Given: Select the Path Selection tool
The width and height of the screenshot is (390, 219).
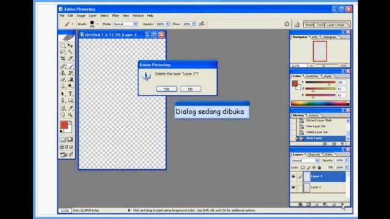Looking at the screenshot, I should pos(63,94).
